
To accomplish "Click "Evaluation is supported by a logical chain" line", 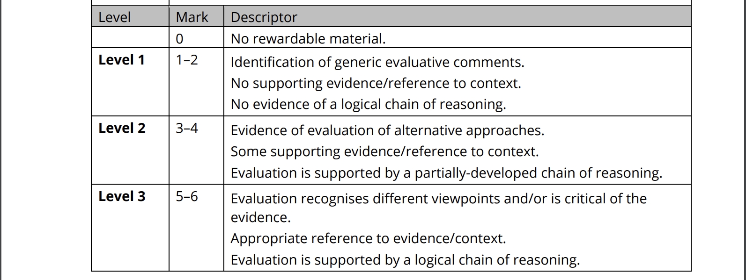I will click(x=405, y=260).
